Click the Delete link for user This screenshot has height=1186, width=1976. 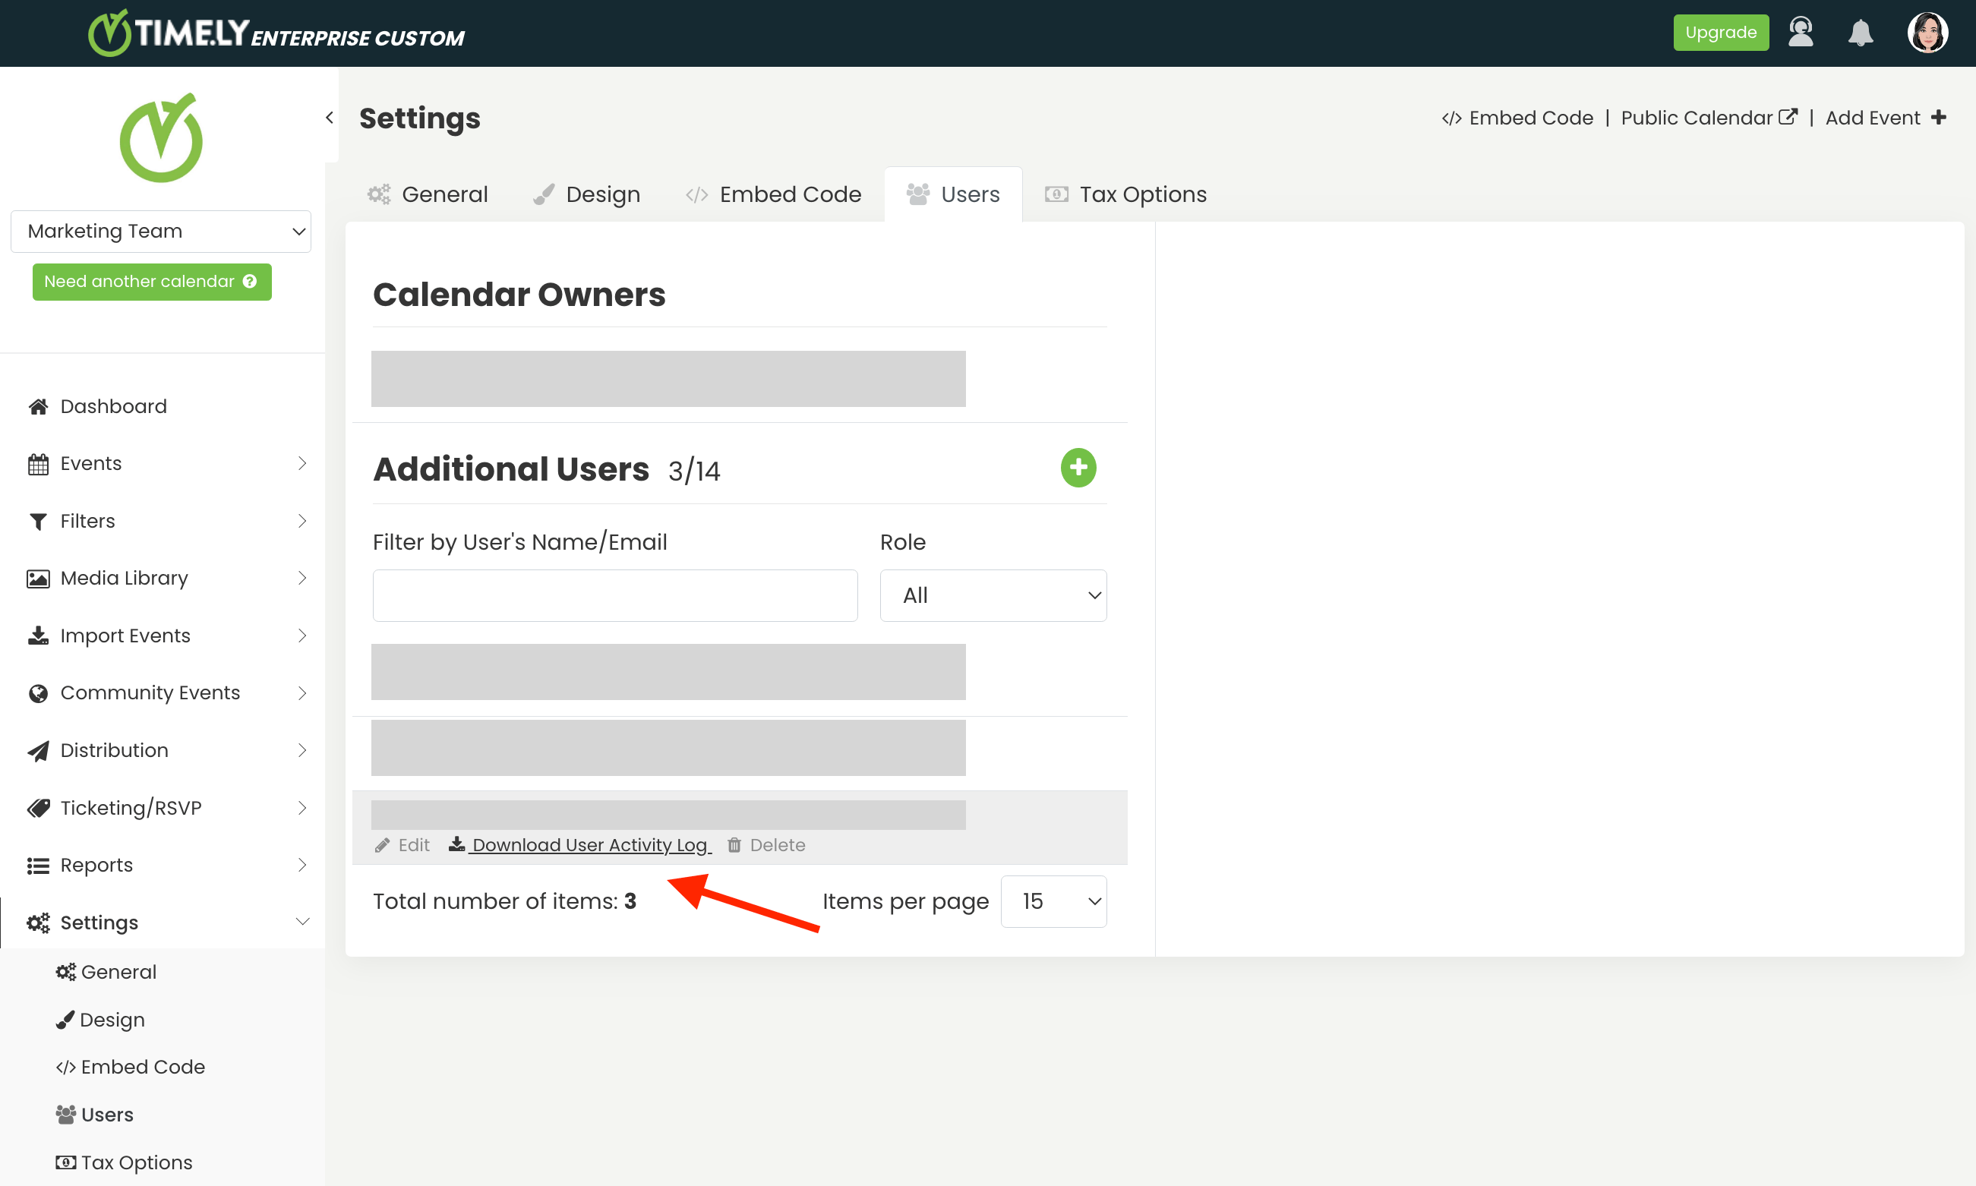click(777, 845)
